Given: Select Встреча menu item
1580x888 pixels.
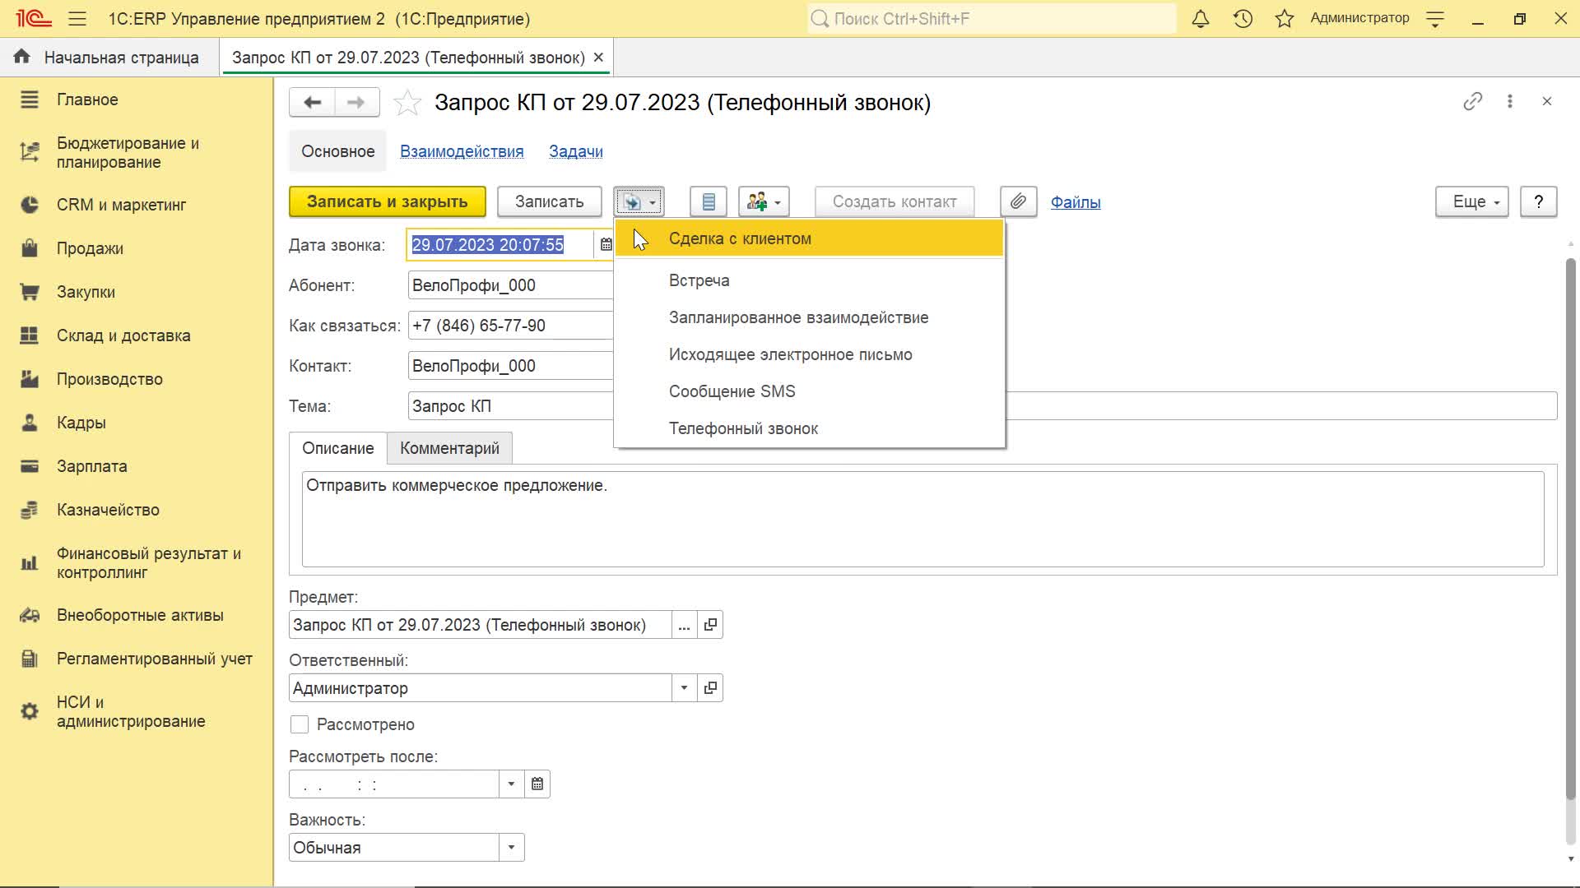Looking at the screenshot, I should pyautogui.click(x=810, y=280).
